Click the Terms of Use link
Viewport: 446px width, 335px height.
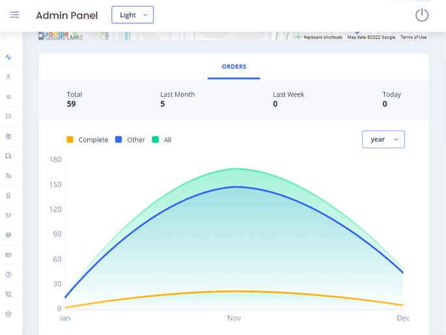(413, 37)
